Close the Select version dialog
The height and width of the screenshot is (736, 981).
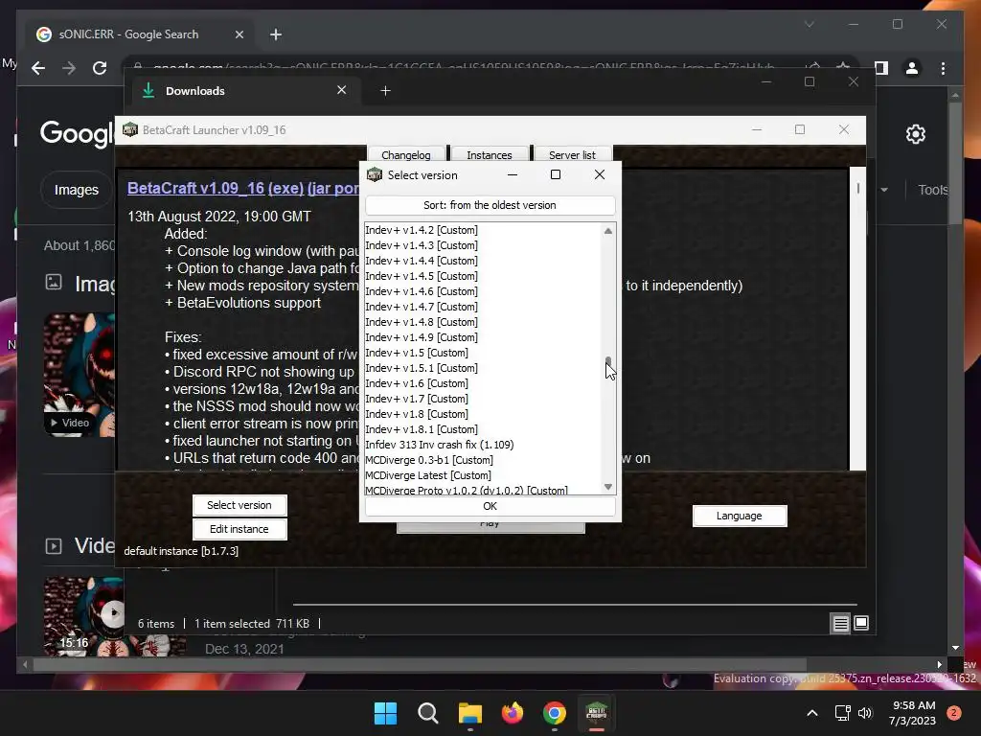click(600, 174)
